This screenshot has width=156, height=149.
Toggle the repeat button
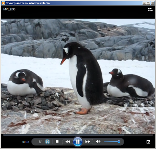(x=48, y=142)
